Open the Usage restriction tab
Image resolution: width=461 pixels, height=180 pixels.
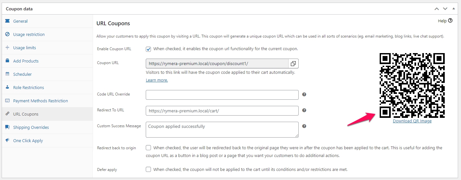[29, 34]
